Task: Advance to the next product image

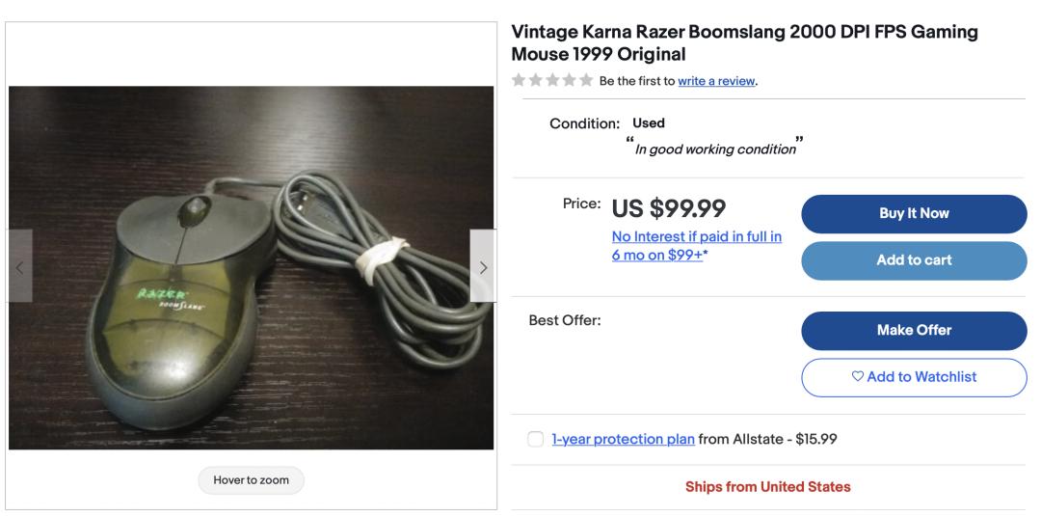Action: 484,265
